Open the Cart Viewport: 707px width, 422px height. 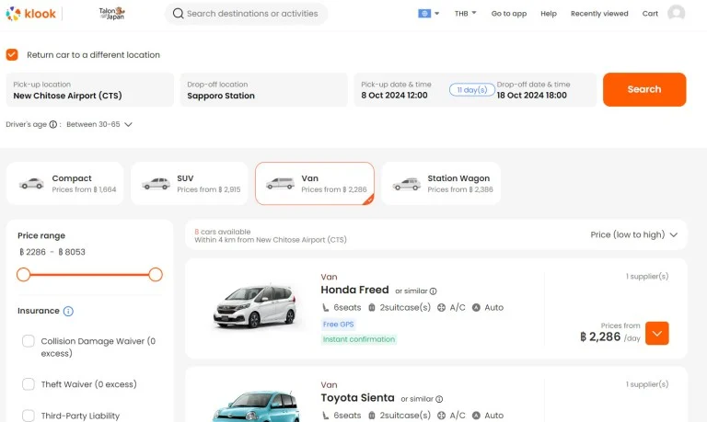pyautogui.click(x=650, y=14)
